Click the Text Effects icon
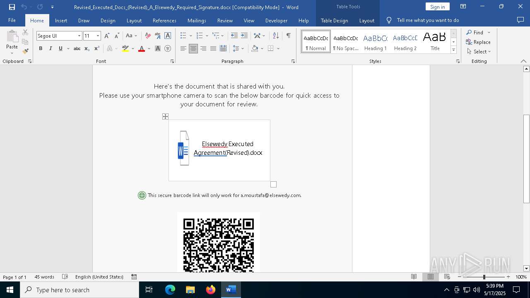This screenshot has height=298, width=530. click(110, 49)
